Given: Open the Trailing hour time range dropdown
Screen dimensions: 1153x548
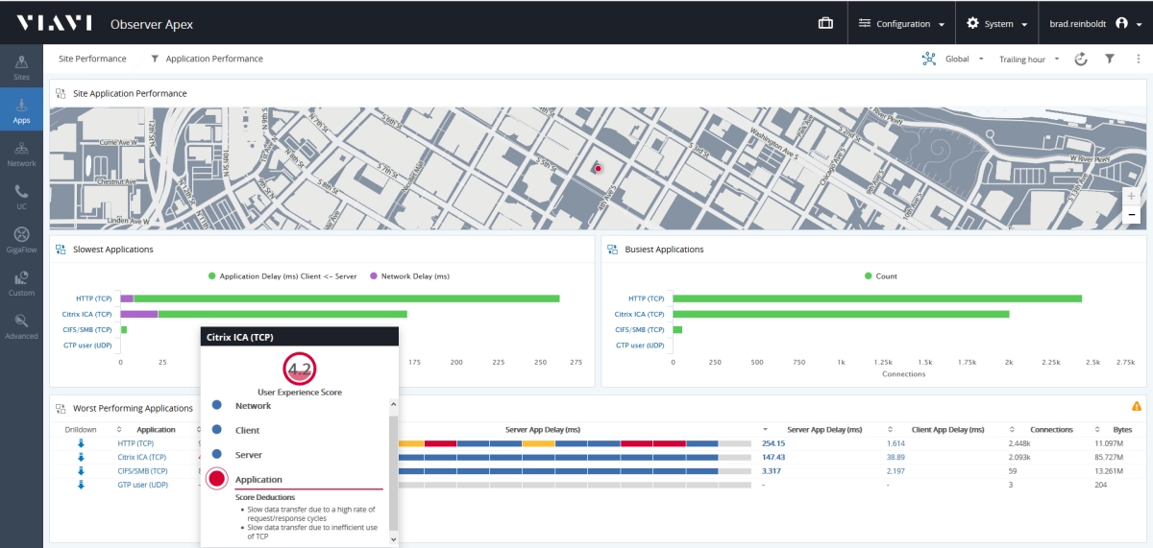Looking at the screenshot, I should 1029,59.
